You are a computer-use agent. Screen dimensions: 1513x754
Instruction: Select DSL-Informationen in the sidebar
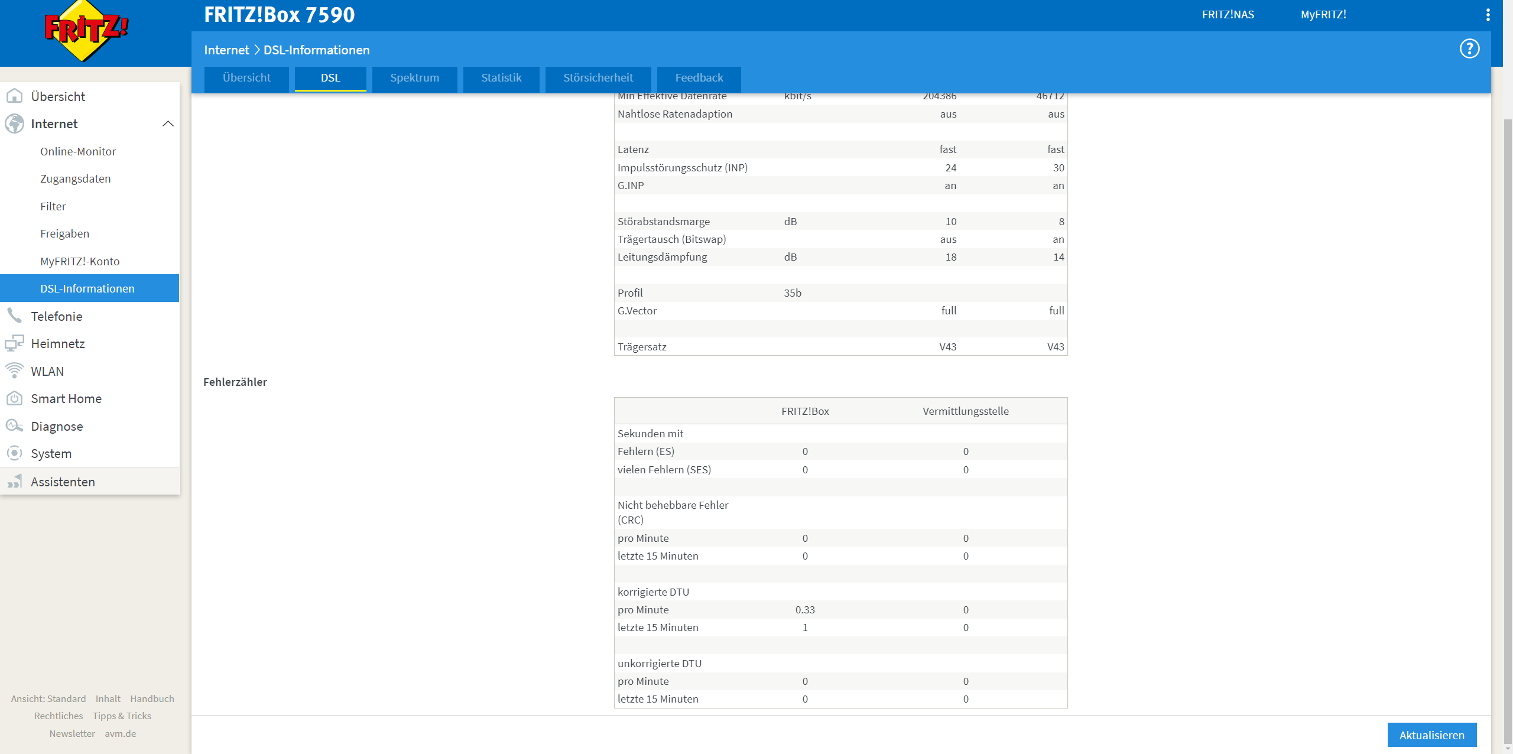(90, 288)
